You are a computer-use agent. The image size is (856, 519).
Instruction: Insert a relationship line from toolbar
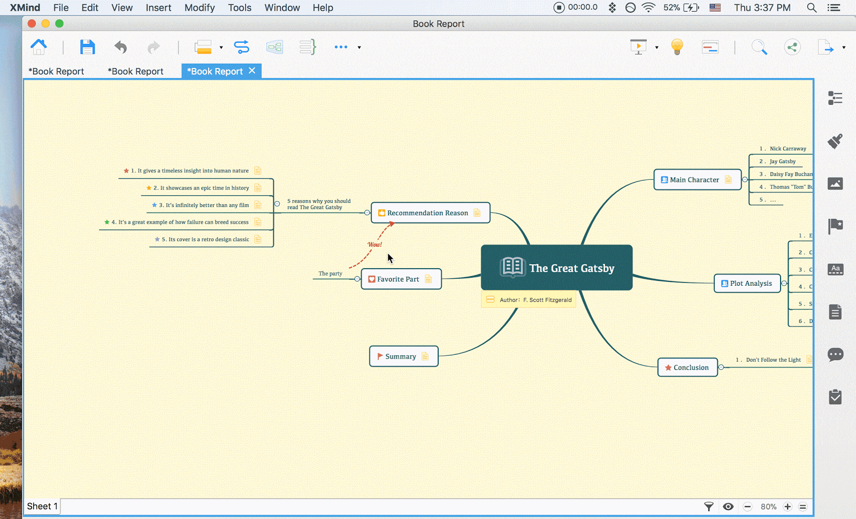[x=242, y=47]
